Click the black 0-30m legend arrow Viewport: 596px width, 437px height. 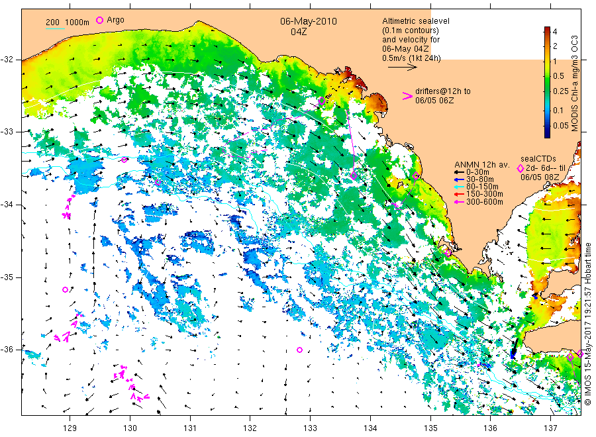tap(459, 172)
